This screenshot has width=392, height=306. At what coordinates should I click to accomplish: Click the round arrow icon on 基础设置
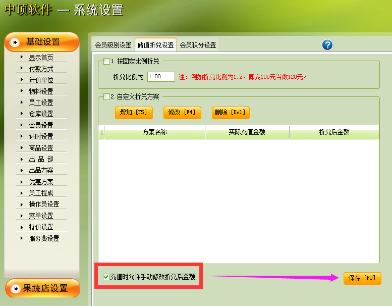point(15,42)
